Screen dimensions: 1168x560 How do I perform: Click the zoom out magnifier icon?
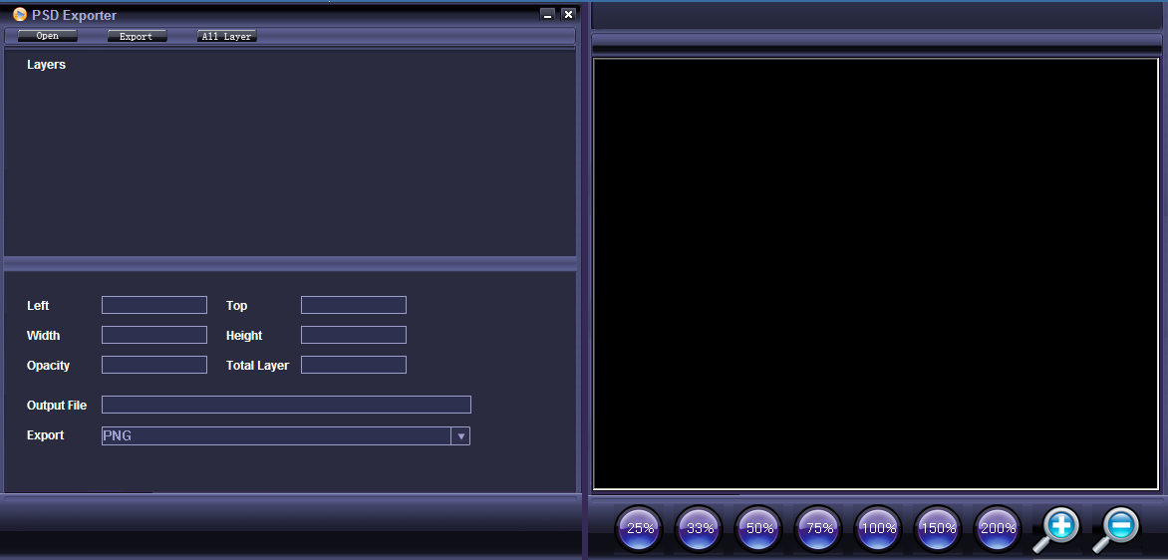click(x=1118, y=527)
